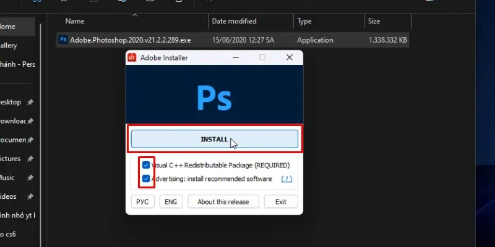The image size is (495, 247).
Task: Open Home in the navigation sidebar
Action: click(7, 27)
